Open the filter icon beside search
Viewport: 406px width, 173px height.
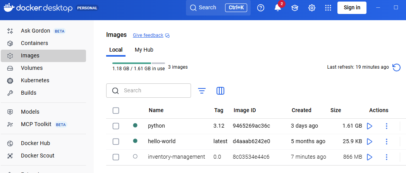[202, 90]
